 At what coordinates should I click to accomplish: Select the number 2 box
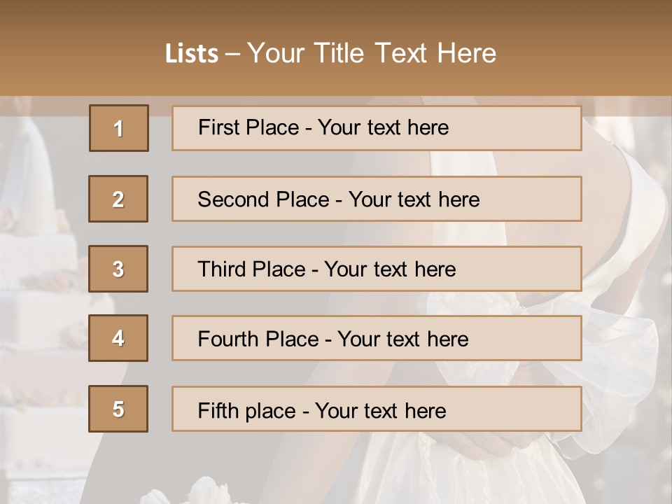point(118,199)
